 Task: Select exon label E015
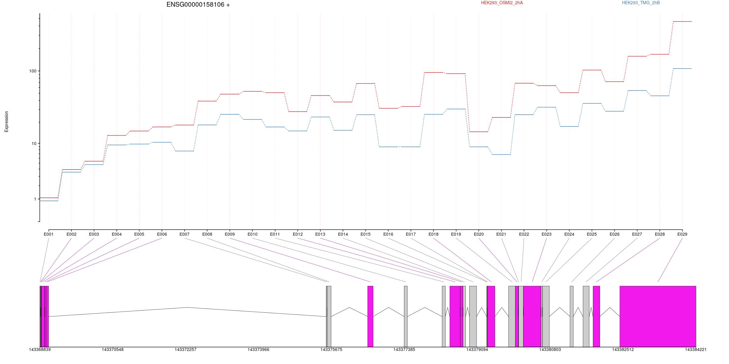[365, 234]
